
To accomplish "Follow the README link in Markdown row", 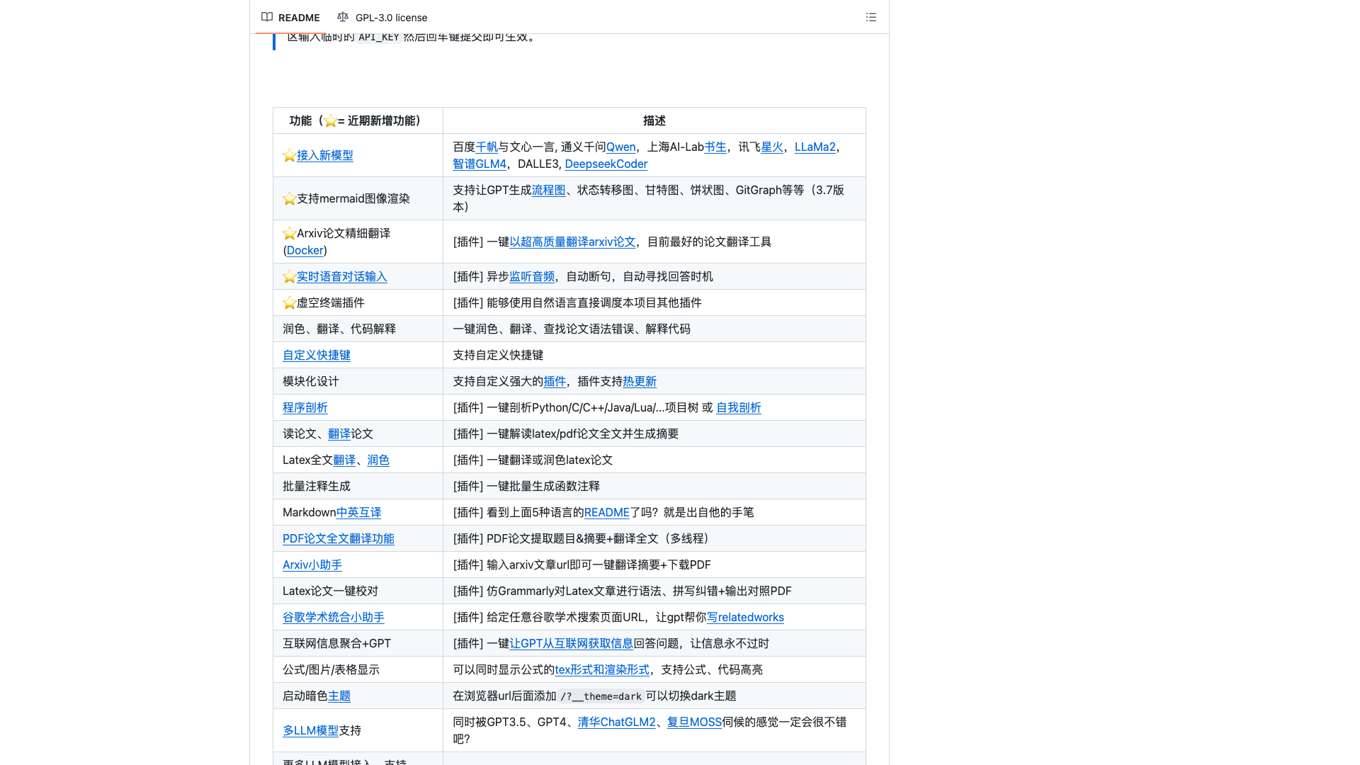I will [607, 512].
